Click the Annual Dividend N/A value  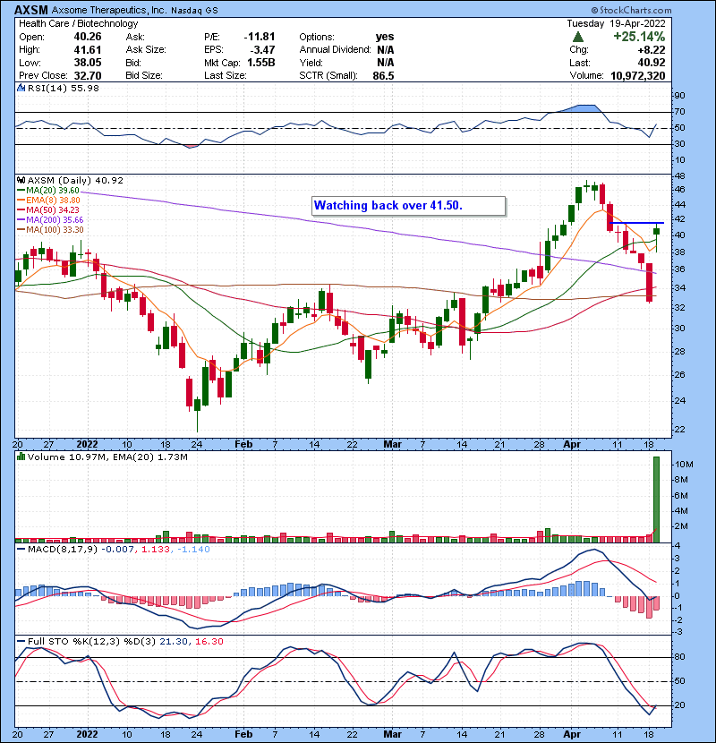385,50
